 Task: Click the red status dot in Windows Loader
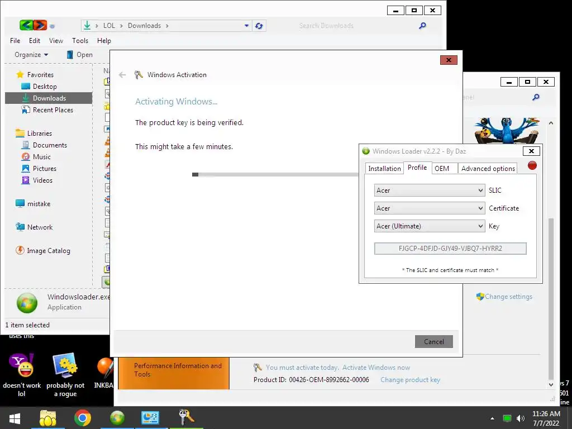pyautogui.click(x=532, y=165)
